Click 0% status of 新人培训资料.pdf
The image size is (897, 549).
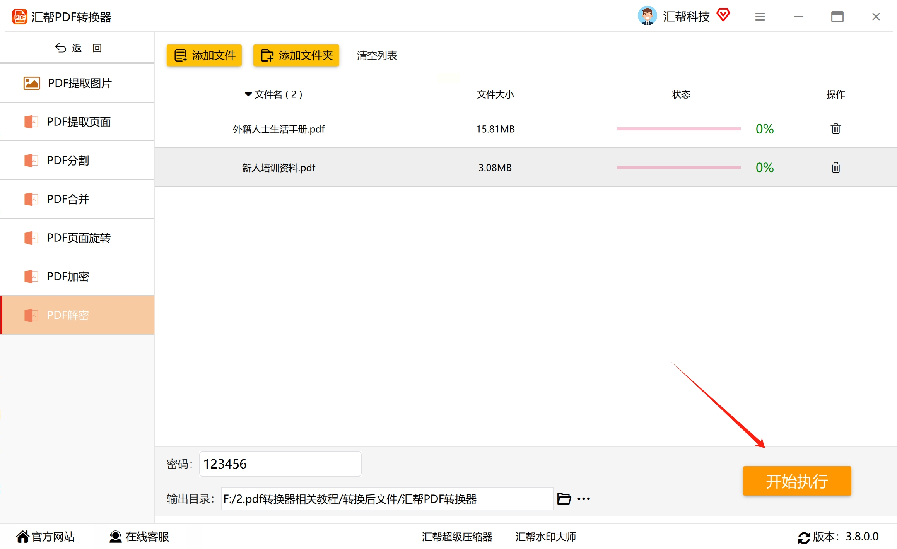click(764, 168)
